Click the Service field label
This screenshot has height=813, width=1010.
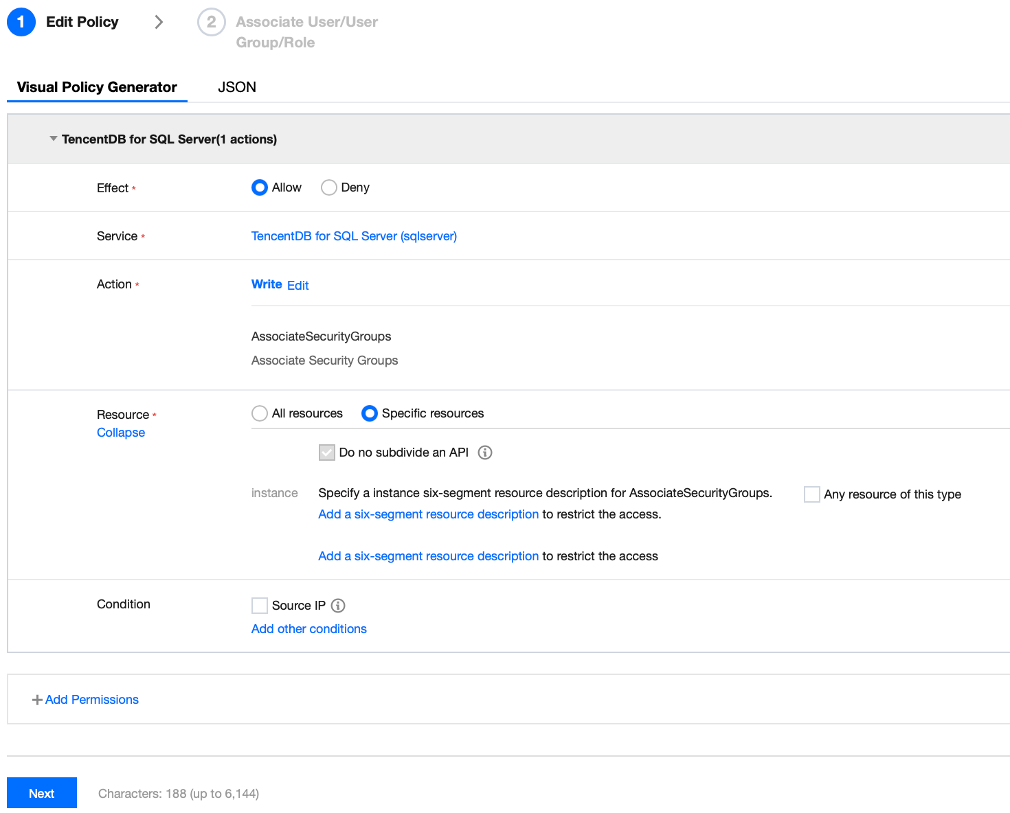point(117,236)
